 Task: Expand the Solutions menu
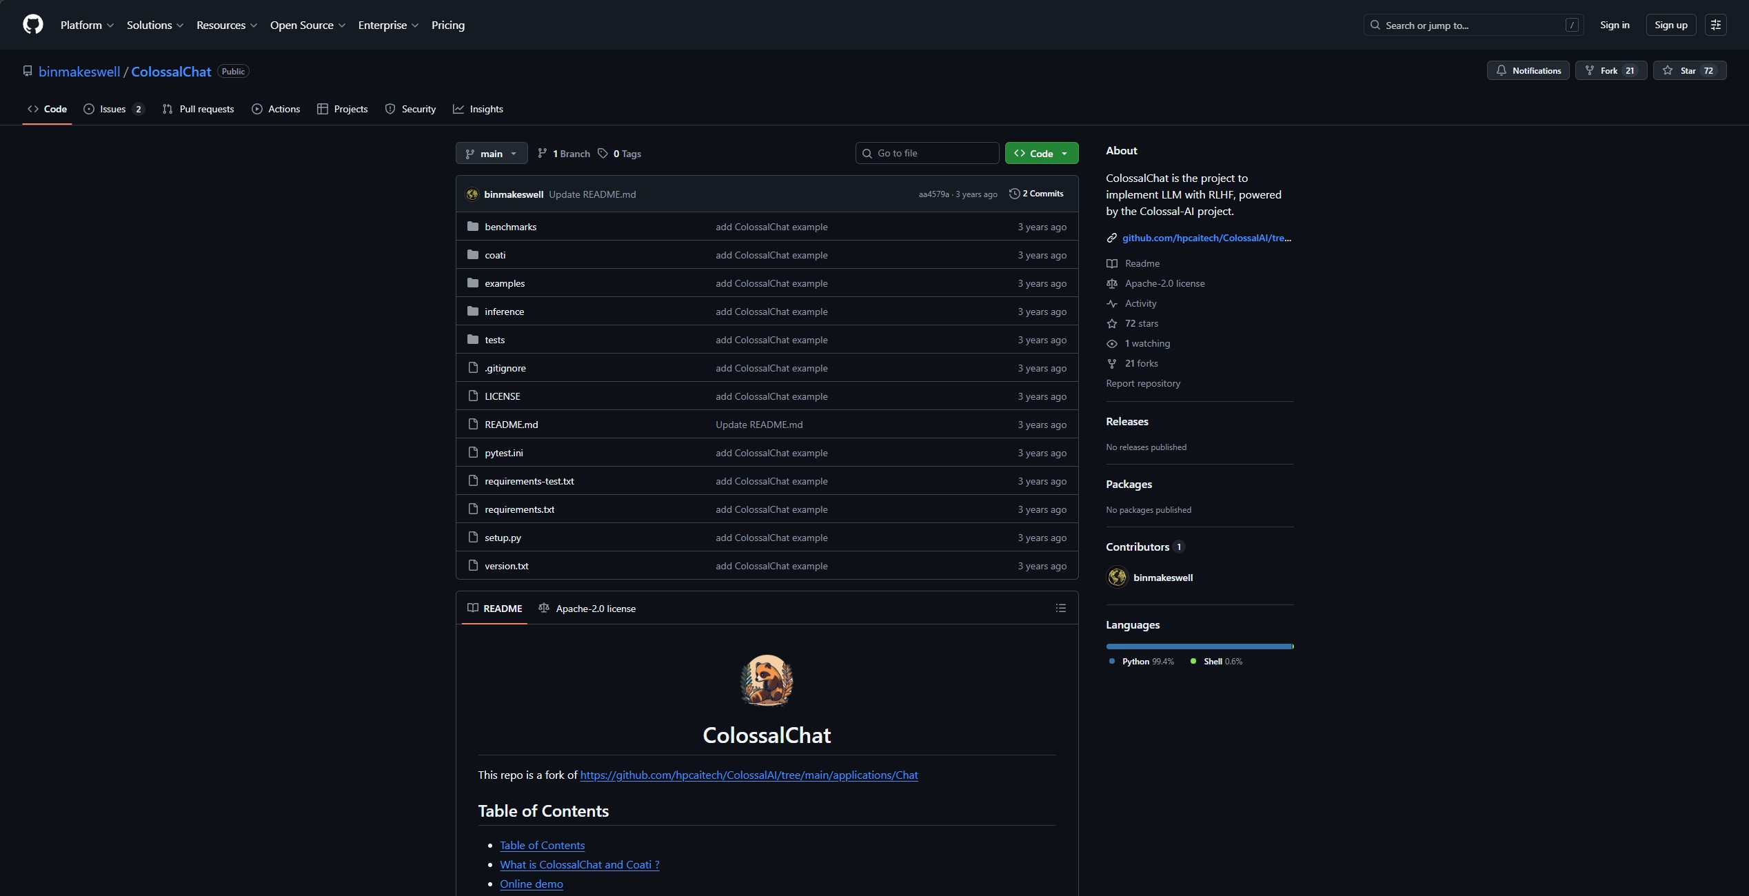click(155, 25)
